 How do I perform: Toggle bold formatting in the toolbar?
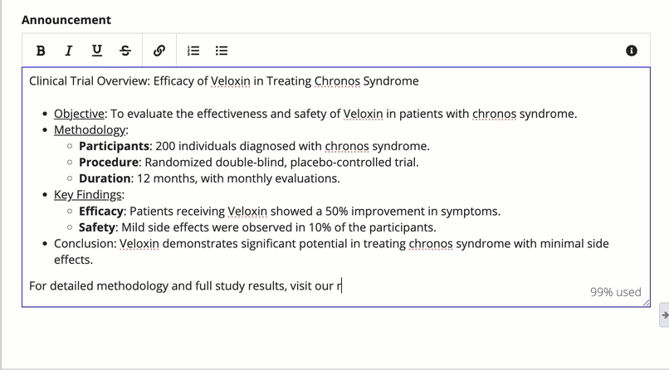coord(41,51)
